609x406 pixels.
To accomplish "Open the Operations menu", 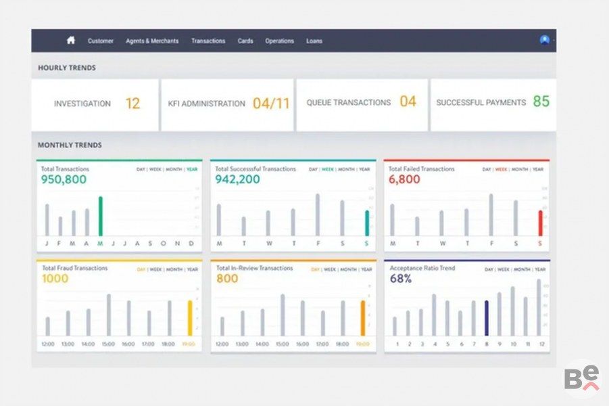I will pos(279,41).
